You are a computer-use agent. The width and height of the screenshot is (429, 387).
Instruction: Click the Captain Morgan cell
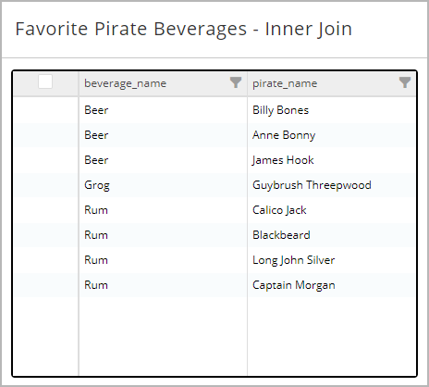(331, 285)
